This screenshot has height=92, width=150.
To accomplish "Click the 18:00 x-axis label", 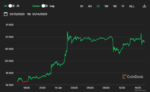I will coord(27,88).
